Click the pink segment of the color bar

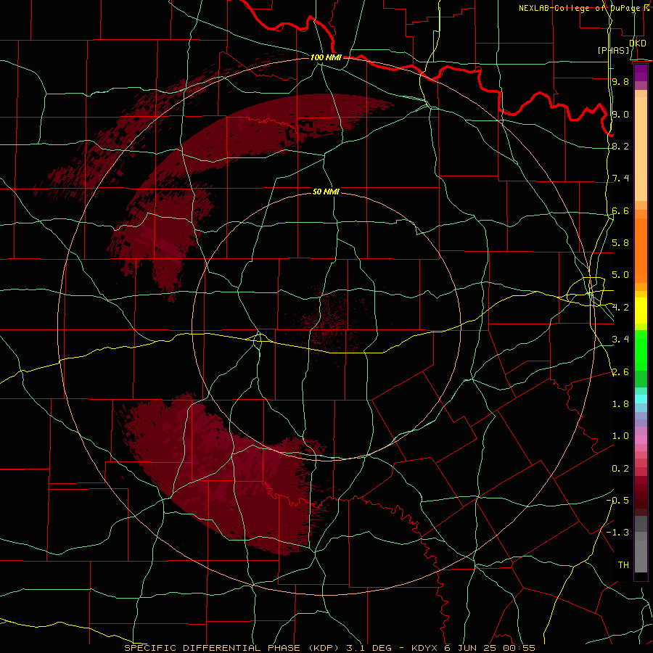[x=641, y=440]
